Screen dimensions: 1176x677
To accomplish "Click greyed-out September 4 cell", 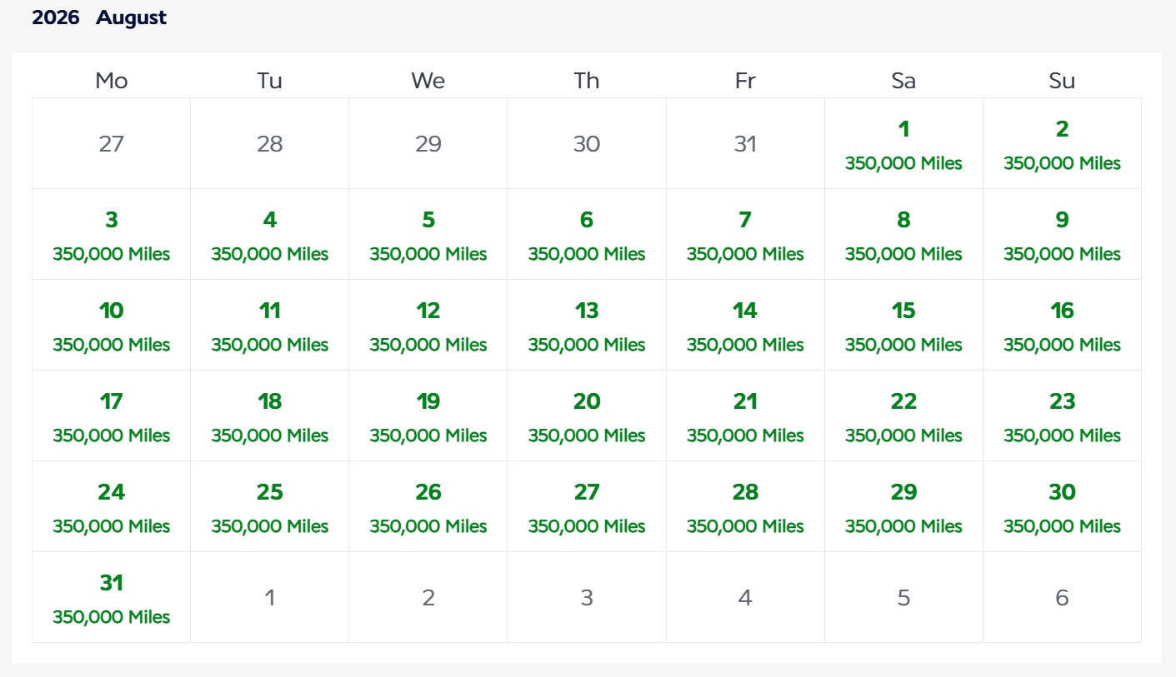I will [745, 598].
